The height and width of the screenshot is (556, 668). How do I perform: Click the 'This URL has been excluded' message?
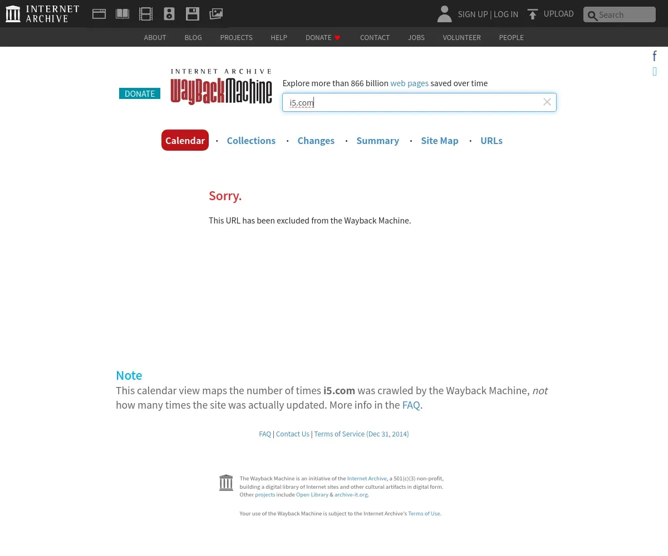pos(310,221)
